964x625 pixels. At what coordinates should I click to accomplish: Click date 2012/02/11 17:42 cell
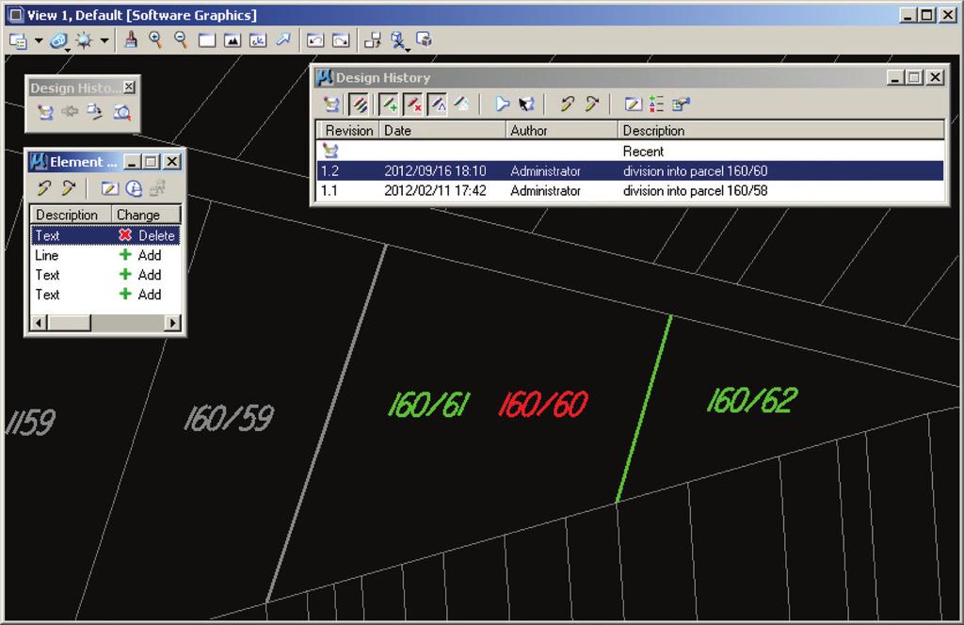(435, 190)
